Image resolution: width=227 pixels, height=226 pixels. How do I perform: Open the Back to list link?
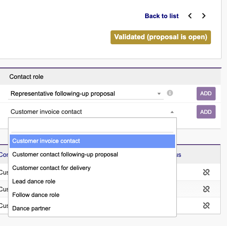[x=162, y=16]
